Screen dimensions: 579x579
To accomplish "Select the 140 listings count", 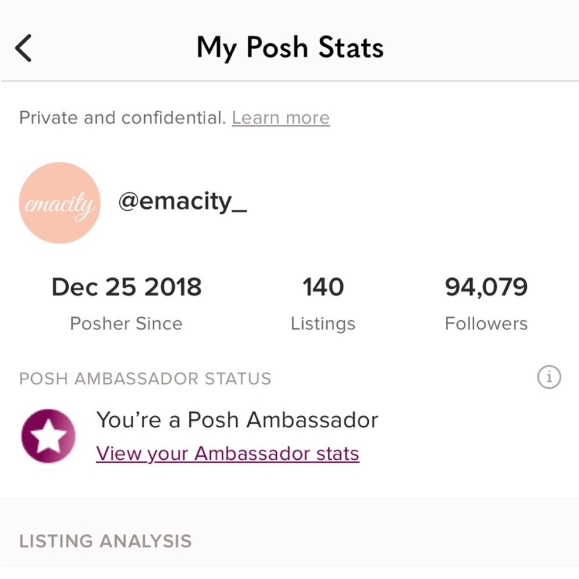I will click(323, 287).
